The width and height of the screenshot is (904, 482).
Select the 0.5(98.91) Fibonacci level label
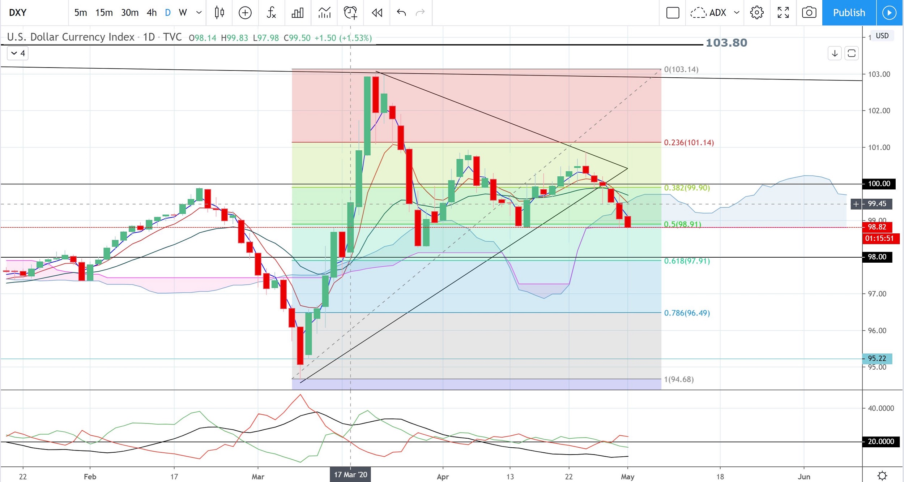682,224
